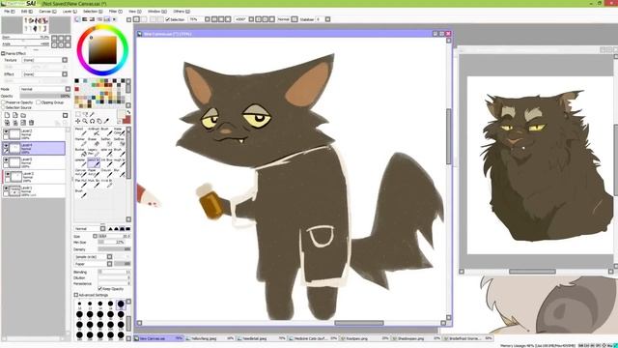Adjust the brush Size slider

114,236
